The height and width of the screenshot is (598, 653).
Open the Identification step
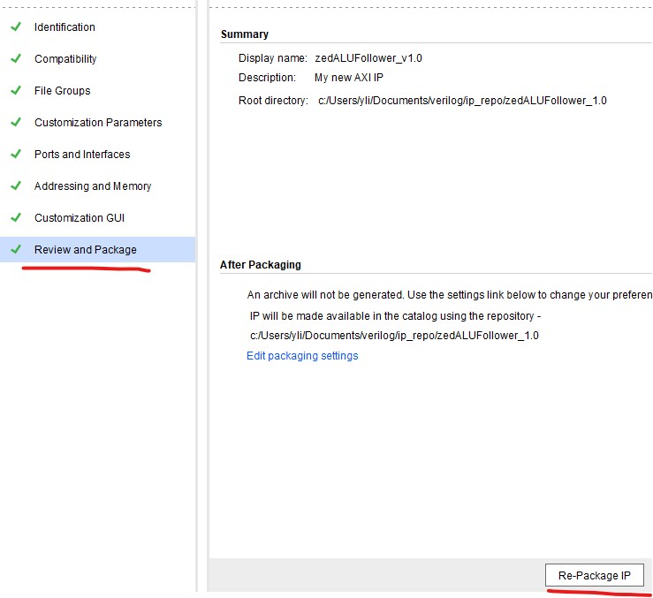[x=65, y=27]
